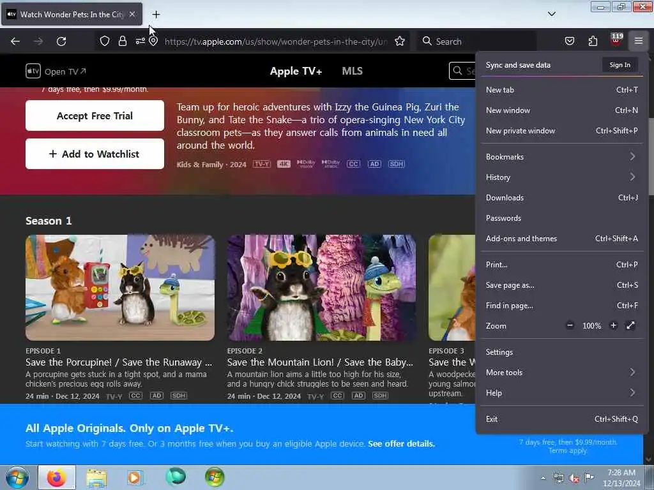This screenshot has height=490, width=654.
Task: Click the muted volume tray icon
Action: pyautogui.click(x=574, y=479)
